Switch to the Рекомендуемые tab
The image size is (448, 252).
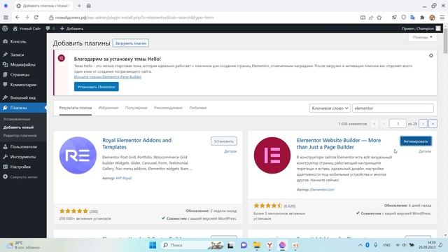tap(168, 108)
